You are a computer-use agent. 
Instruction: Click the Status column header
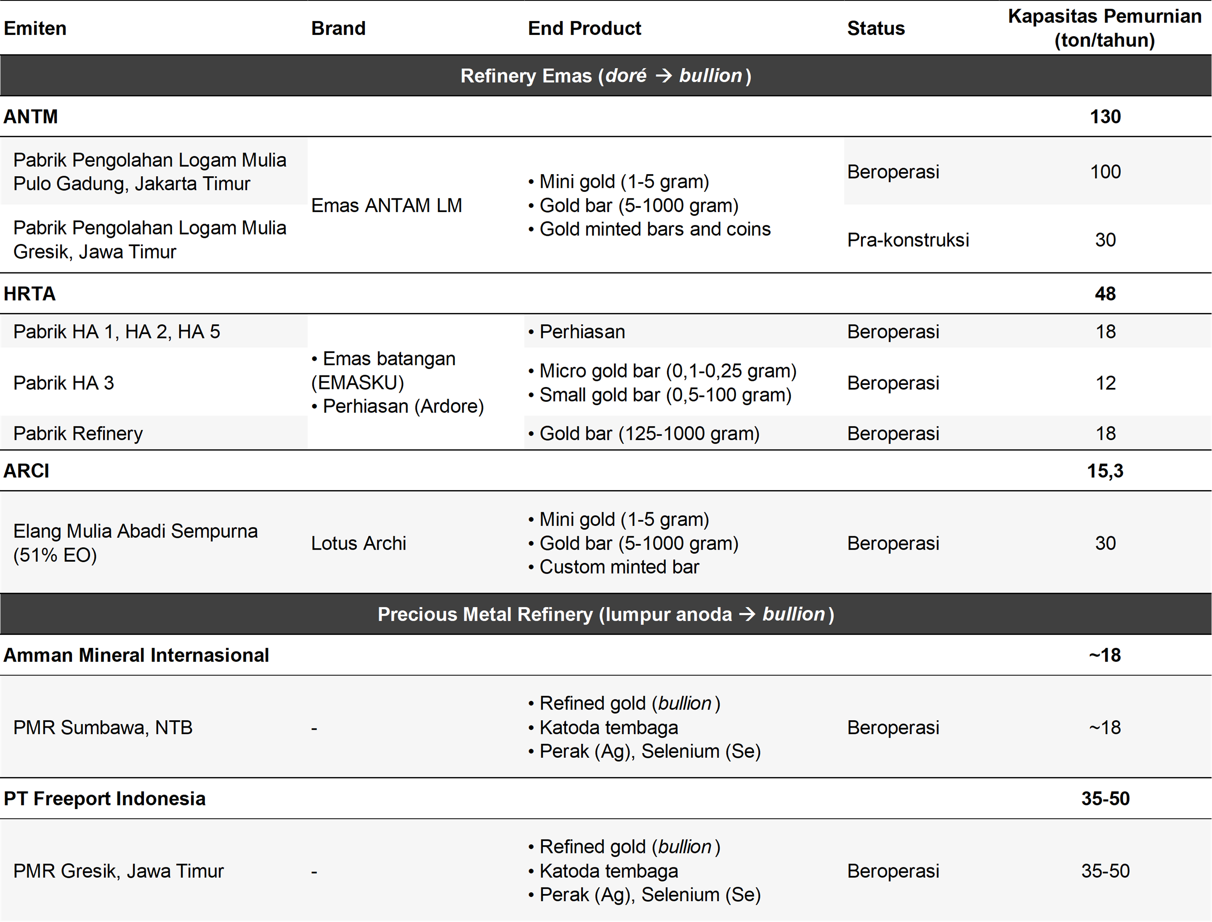pos(875,28)
